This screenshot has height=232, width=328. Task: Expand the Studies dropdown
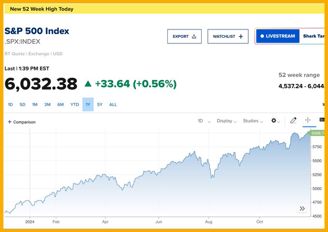pyautogui.click(x=253, y=121)
